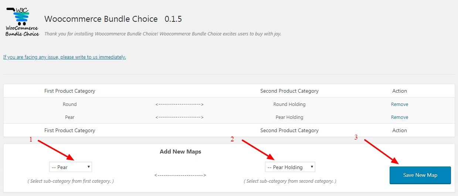Expand the first category "-- Pear" dropdown
This screenshot has height=196, width=458.
(x=71, y=167)
